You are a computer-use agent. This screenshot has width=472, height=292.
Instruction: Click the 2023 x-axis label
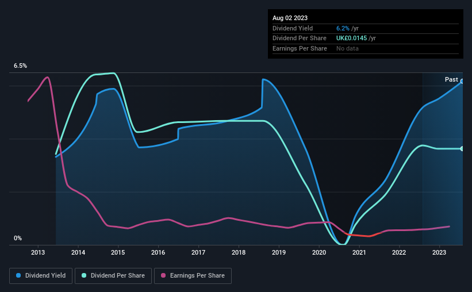pos(439,252)
